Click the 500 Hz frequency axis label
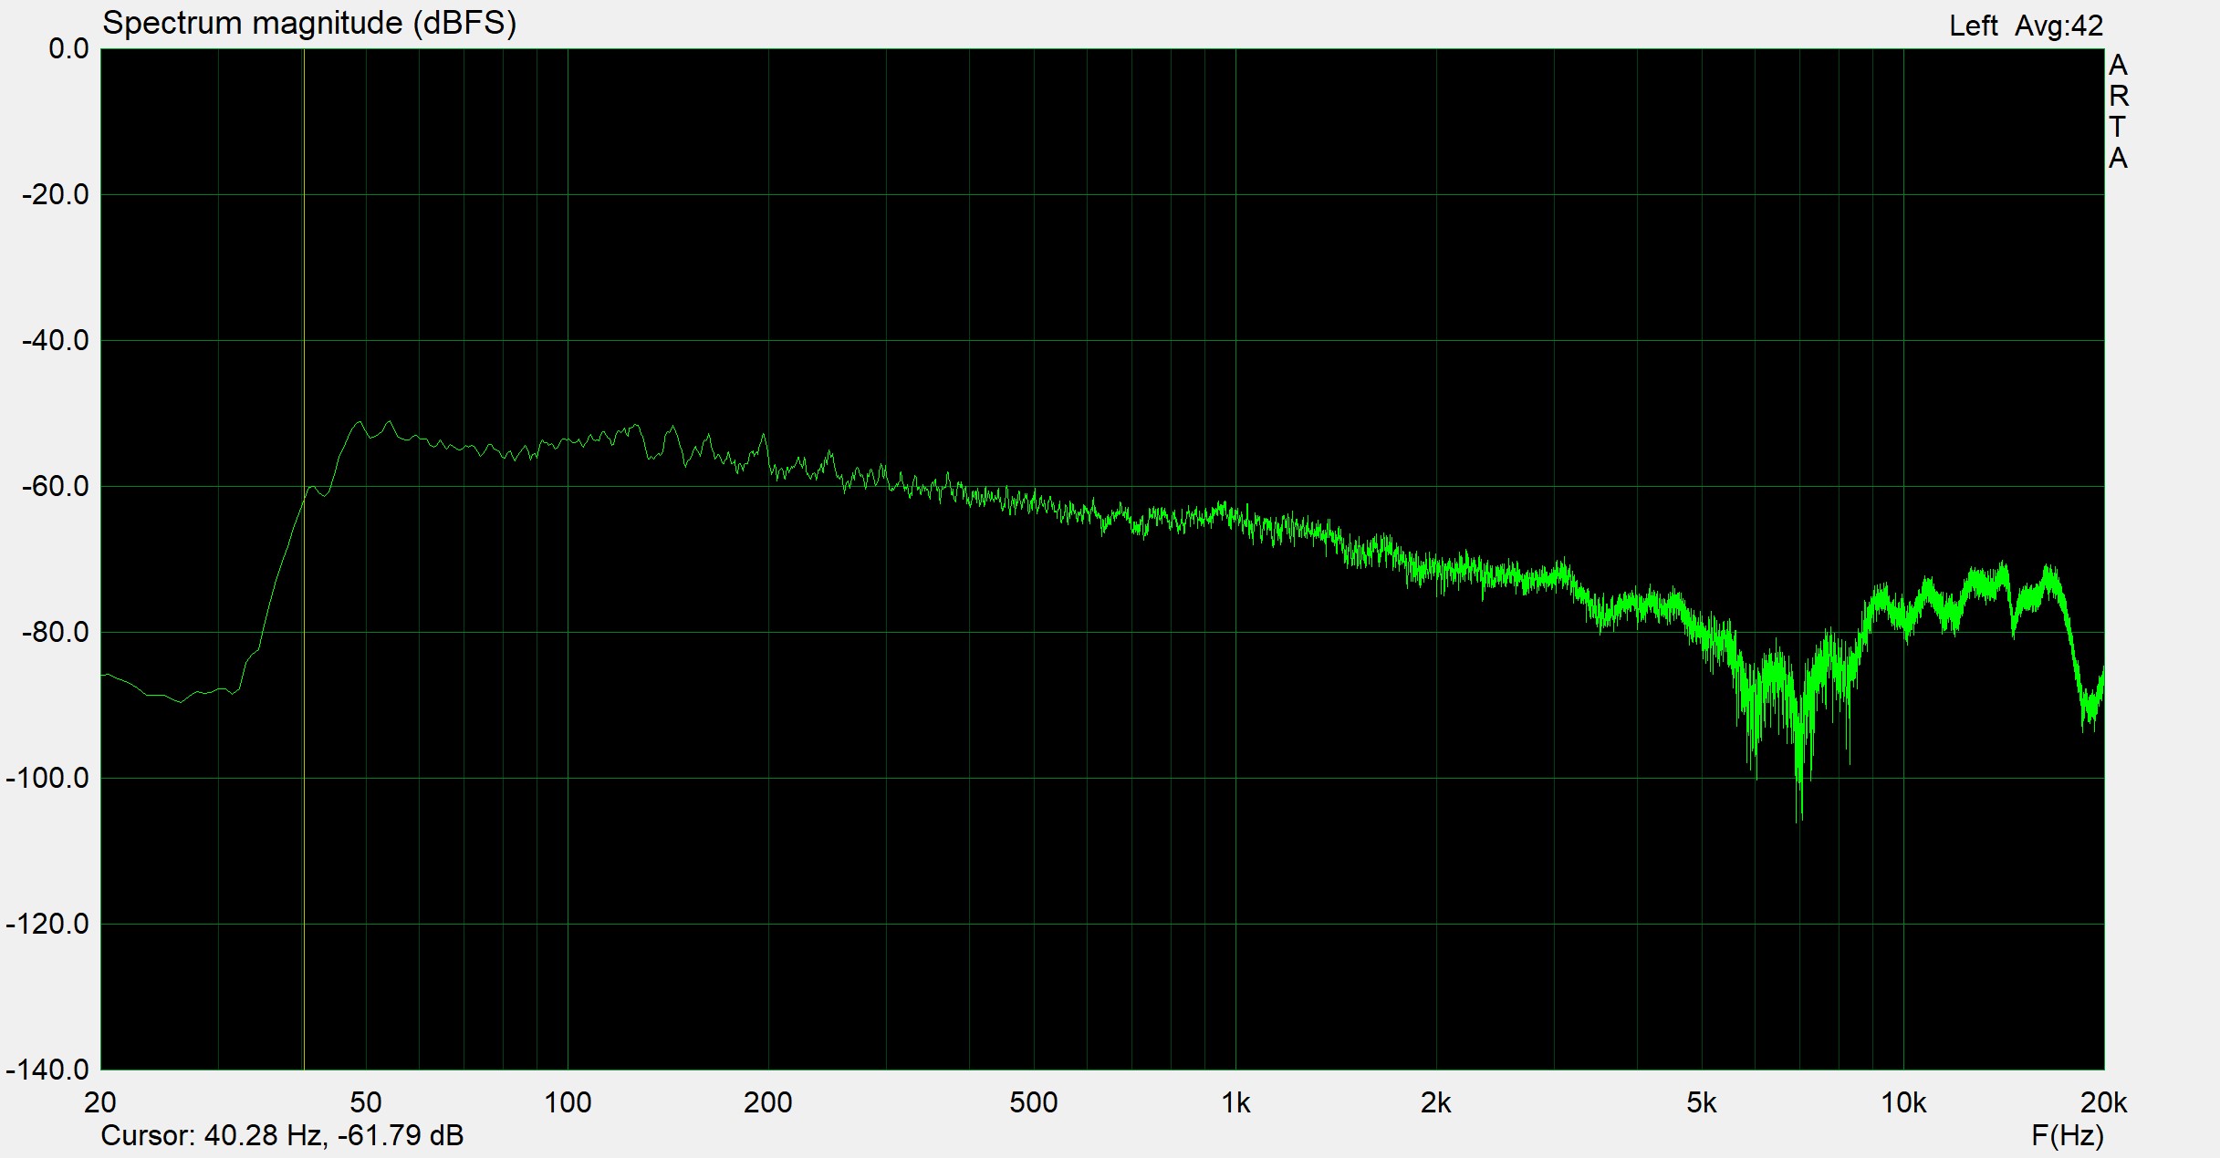This screenshot has height=1158, width=2220. click(x=1033, y=1103)
